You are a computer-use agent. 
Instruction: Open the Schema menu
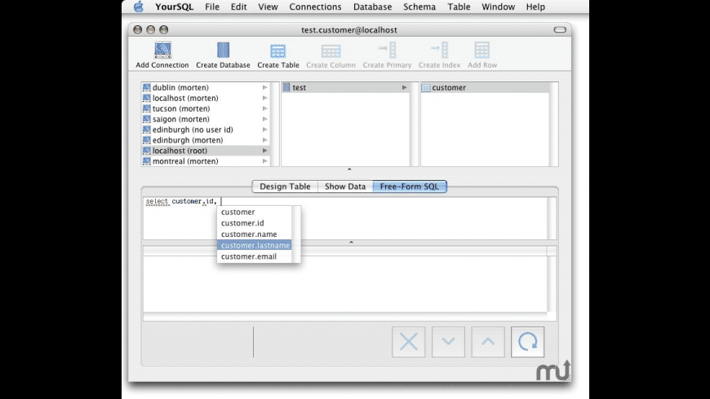(x=419, y=7)
